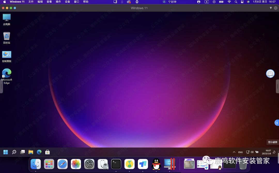Select the 此电脑 desktop icon
279x173 pixels.
pyautogui.click(x=7, y=19)
